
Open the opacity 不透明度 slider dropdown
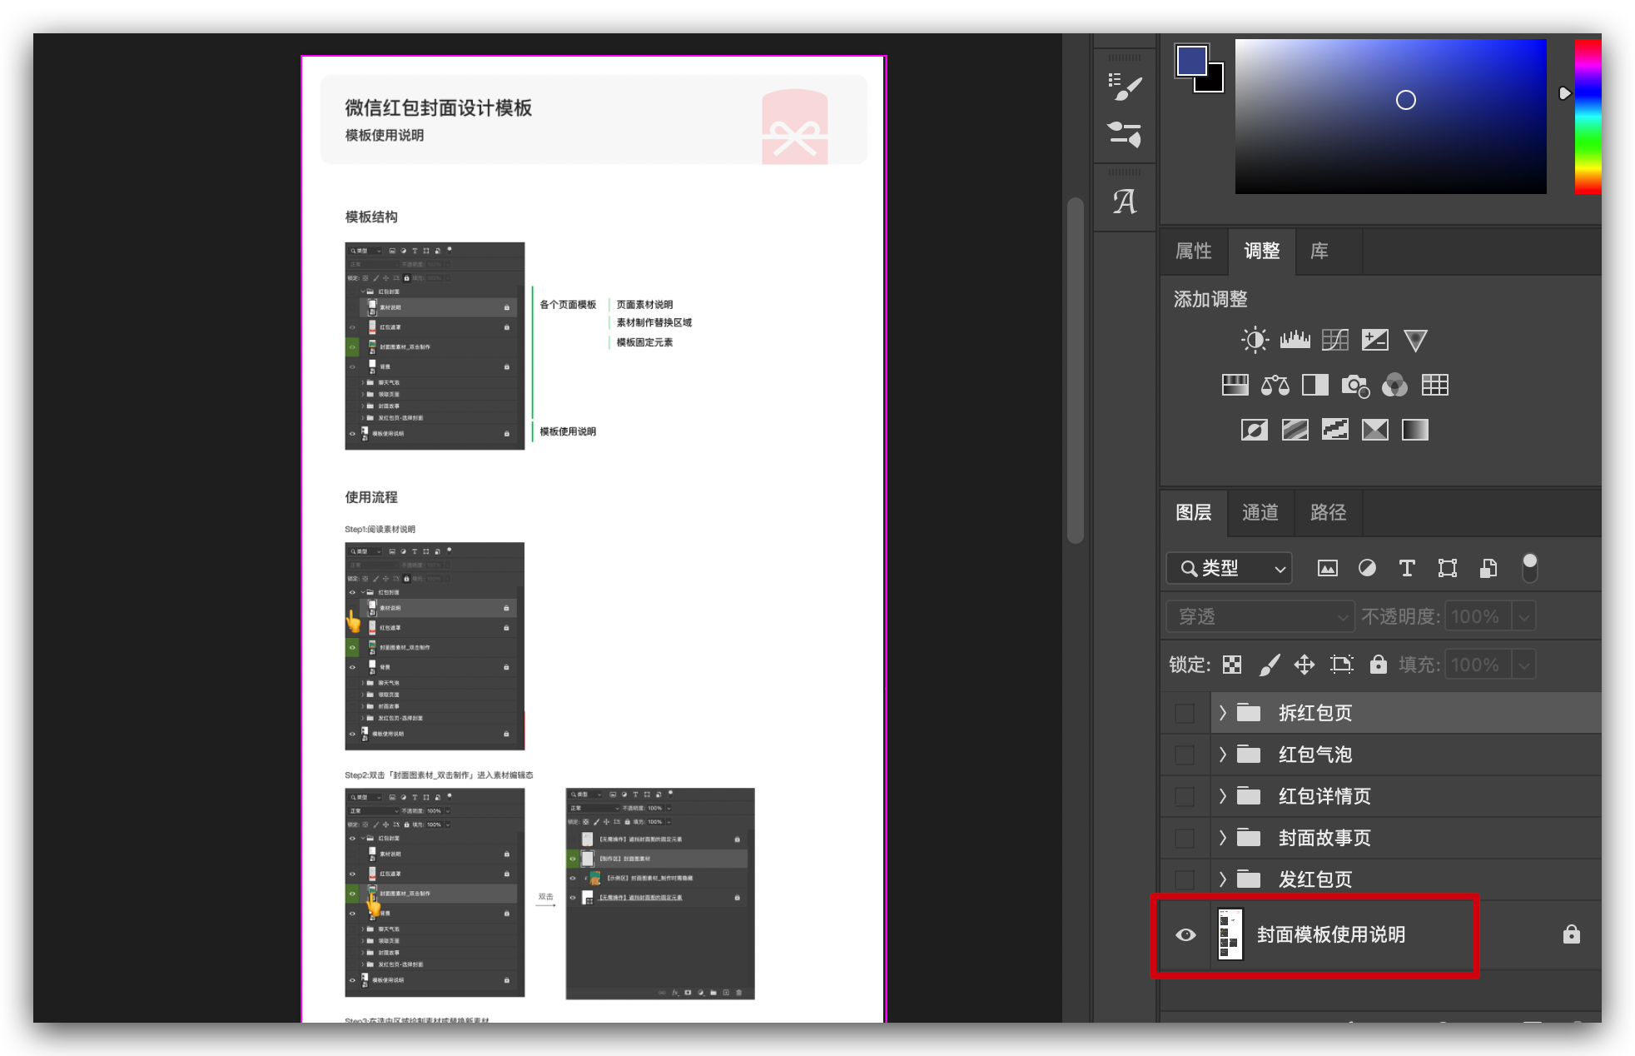(x=1525, y=617)
